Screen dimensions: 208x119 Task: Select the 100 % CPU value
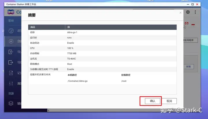tap(70, 48)
